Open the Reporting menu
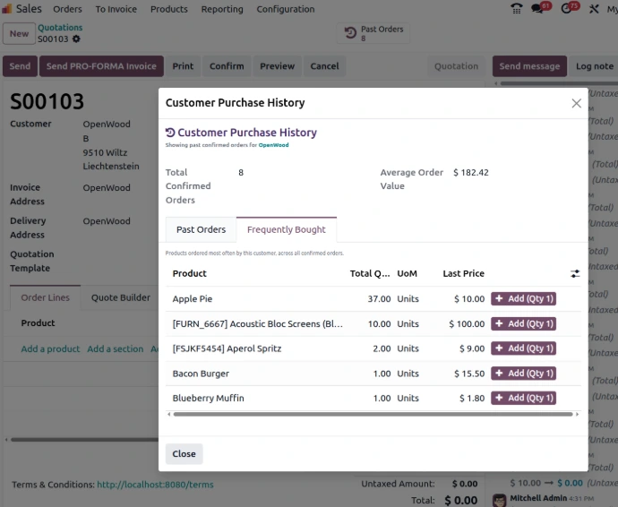 pyautogui.click(x=222, y=9)
